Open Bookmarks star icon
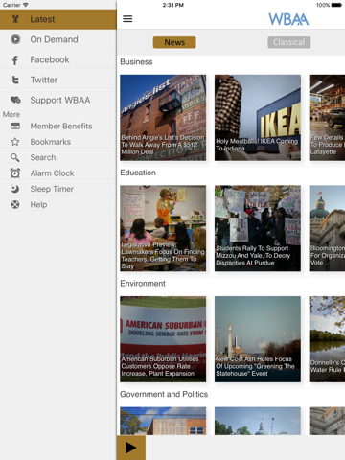The height and width of the screenshot is (460, 345). 15,142
